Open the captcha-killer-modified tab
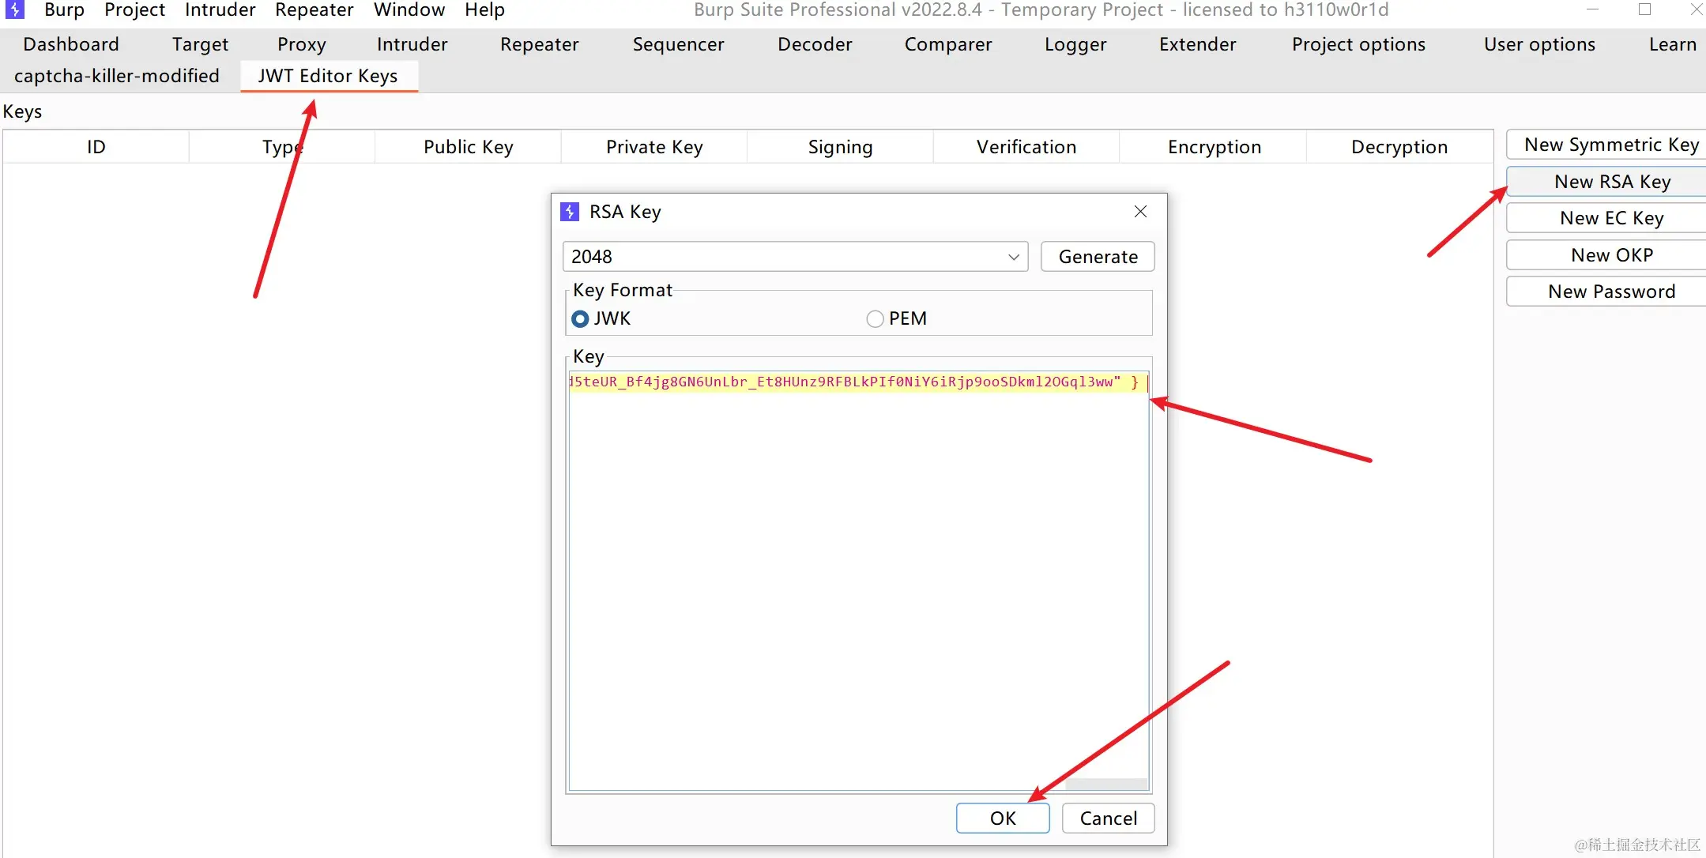 click(117, 76)
